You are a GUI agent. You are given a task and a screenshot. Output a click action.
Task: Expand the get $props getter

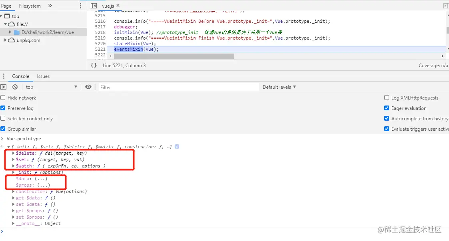pyautogui.click(x=14, y=211)
